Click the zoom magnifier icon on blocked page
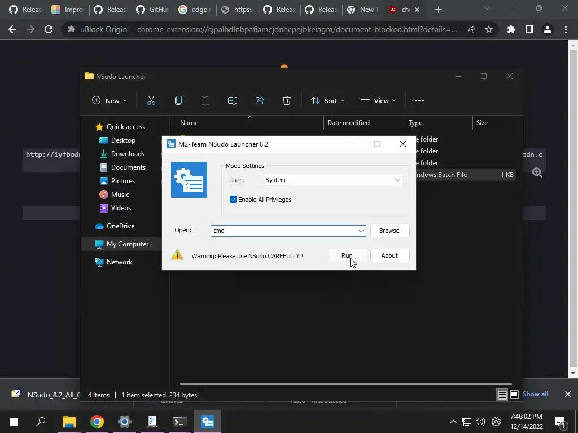 (x=537, y=173)
